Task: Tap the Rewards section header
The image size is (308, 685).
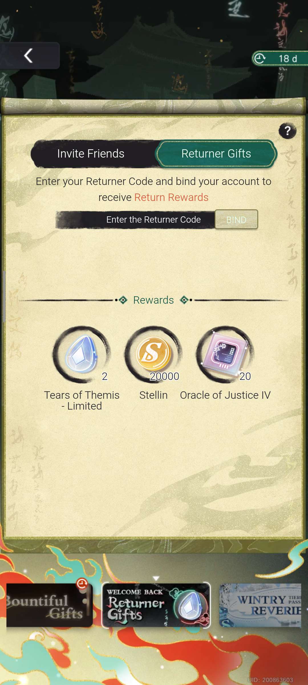Action: 153,300
